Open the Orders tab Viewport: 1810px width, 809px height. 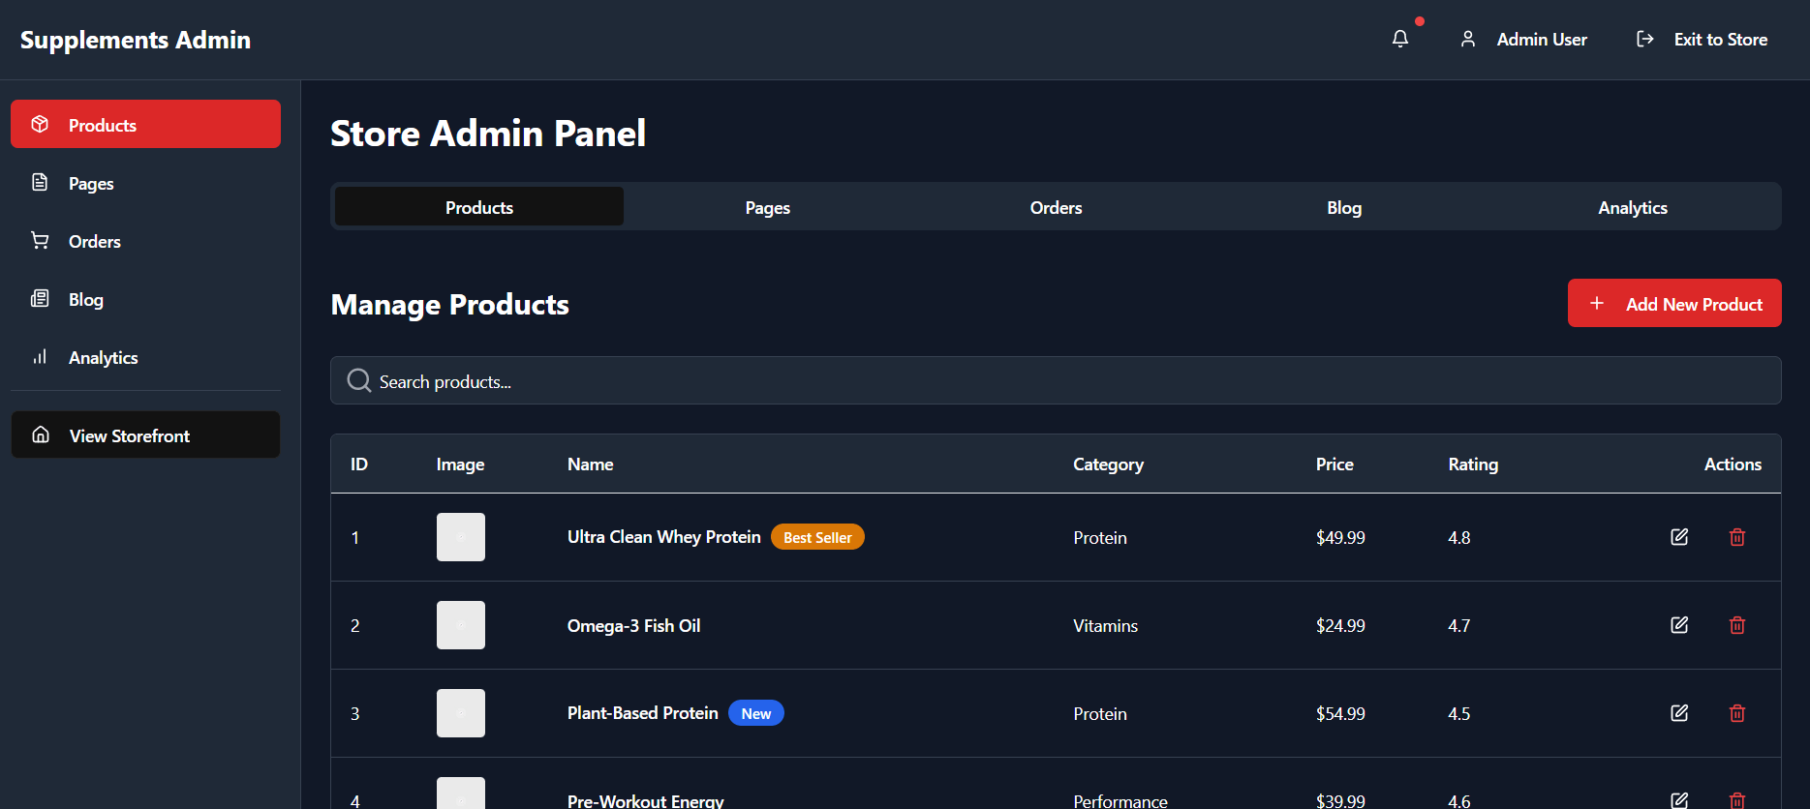(x=1056, y=207)
